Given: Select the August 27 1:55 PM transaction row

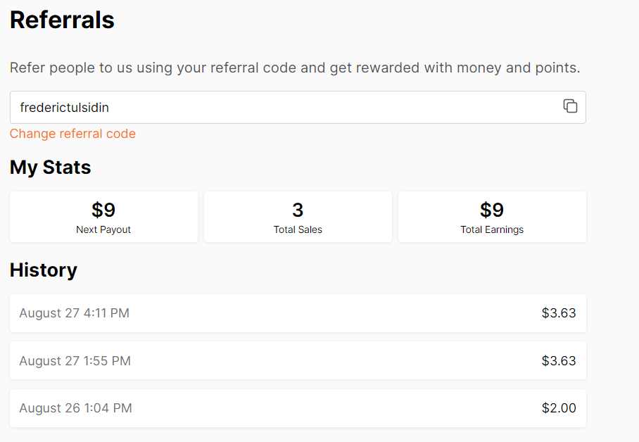Looking at the screenshot, I should (298, 360).
